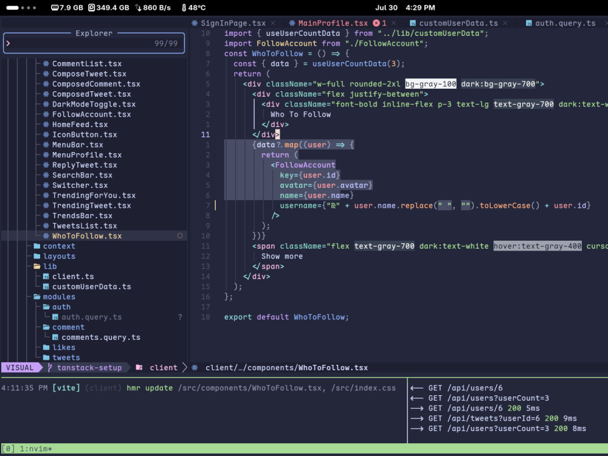Open CommentList.tsx in the explorer
608x456 pixels.
click(87, 64)
